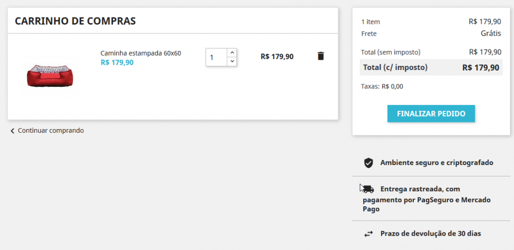514x250 pixels.
Task: Click the Carrinho de Compras heading
Action: [x=75, y=21]
